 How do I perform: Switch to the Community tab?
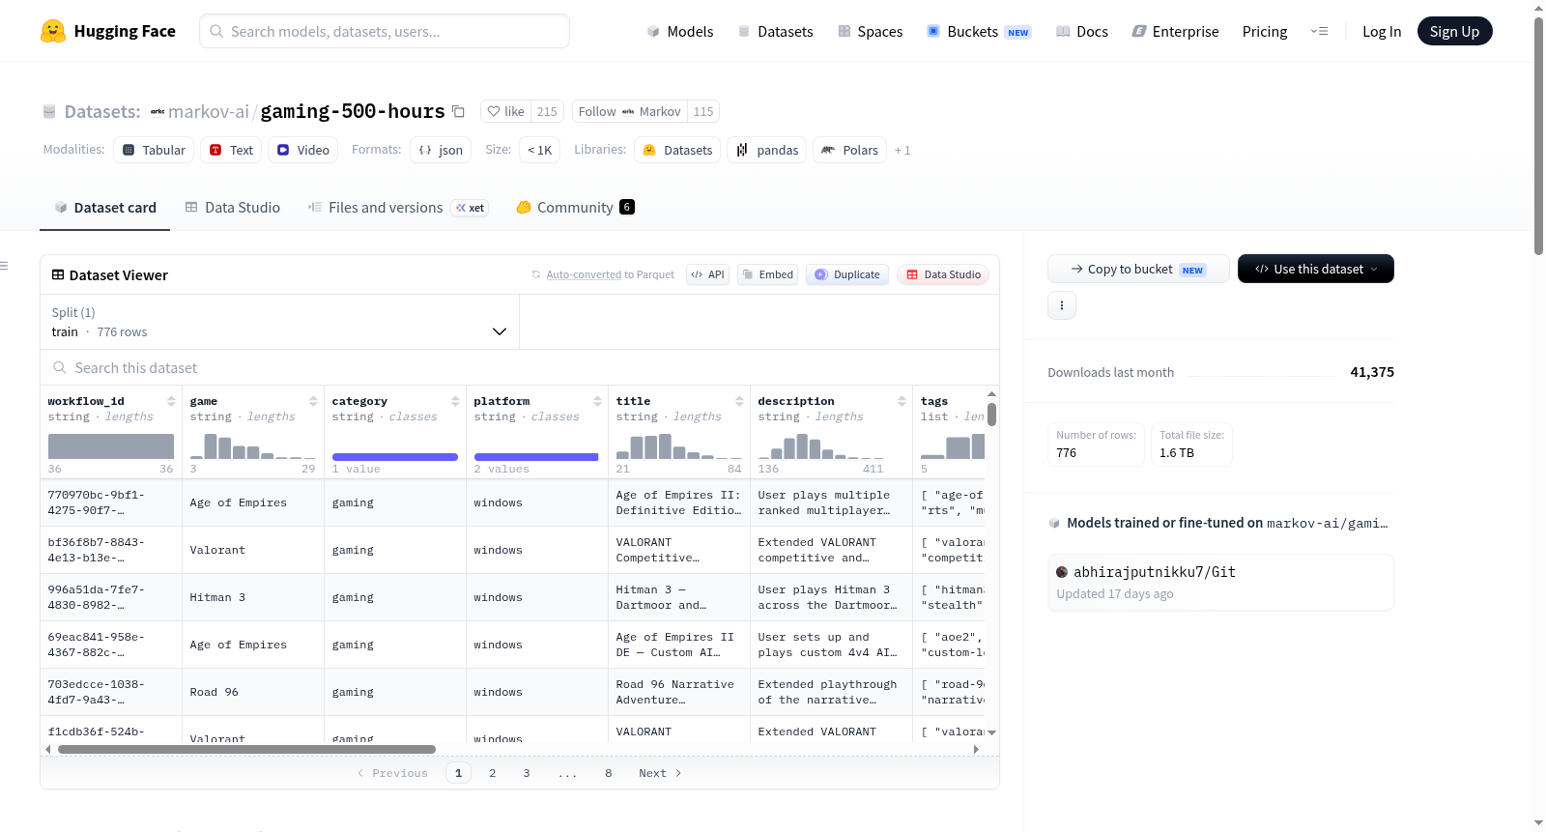tap(575, 207)
